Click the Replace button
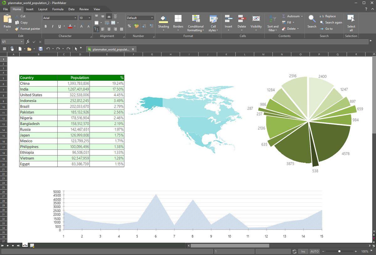Image resolution: width=376 pixels, height=255 pixels. 327,16
